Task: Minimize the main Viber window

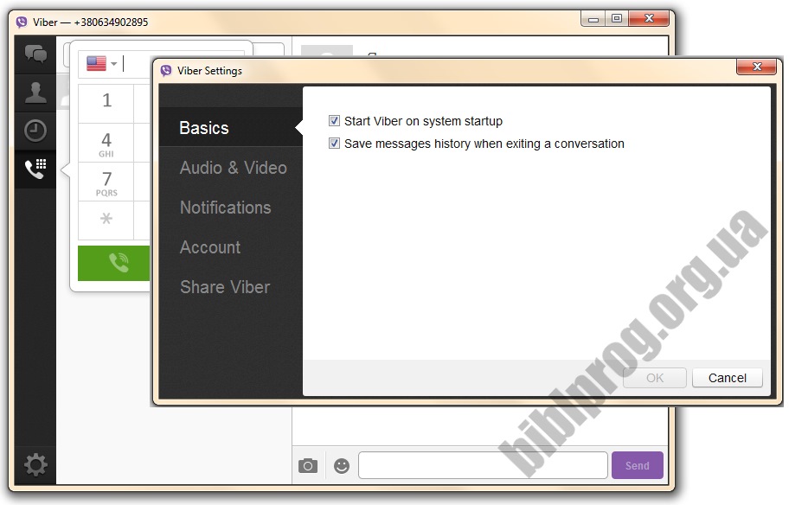Action: (x=593, y=19)
